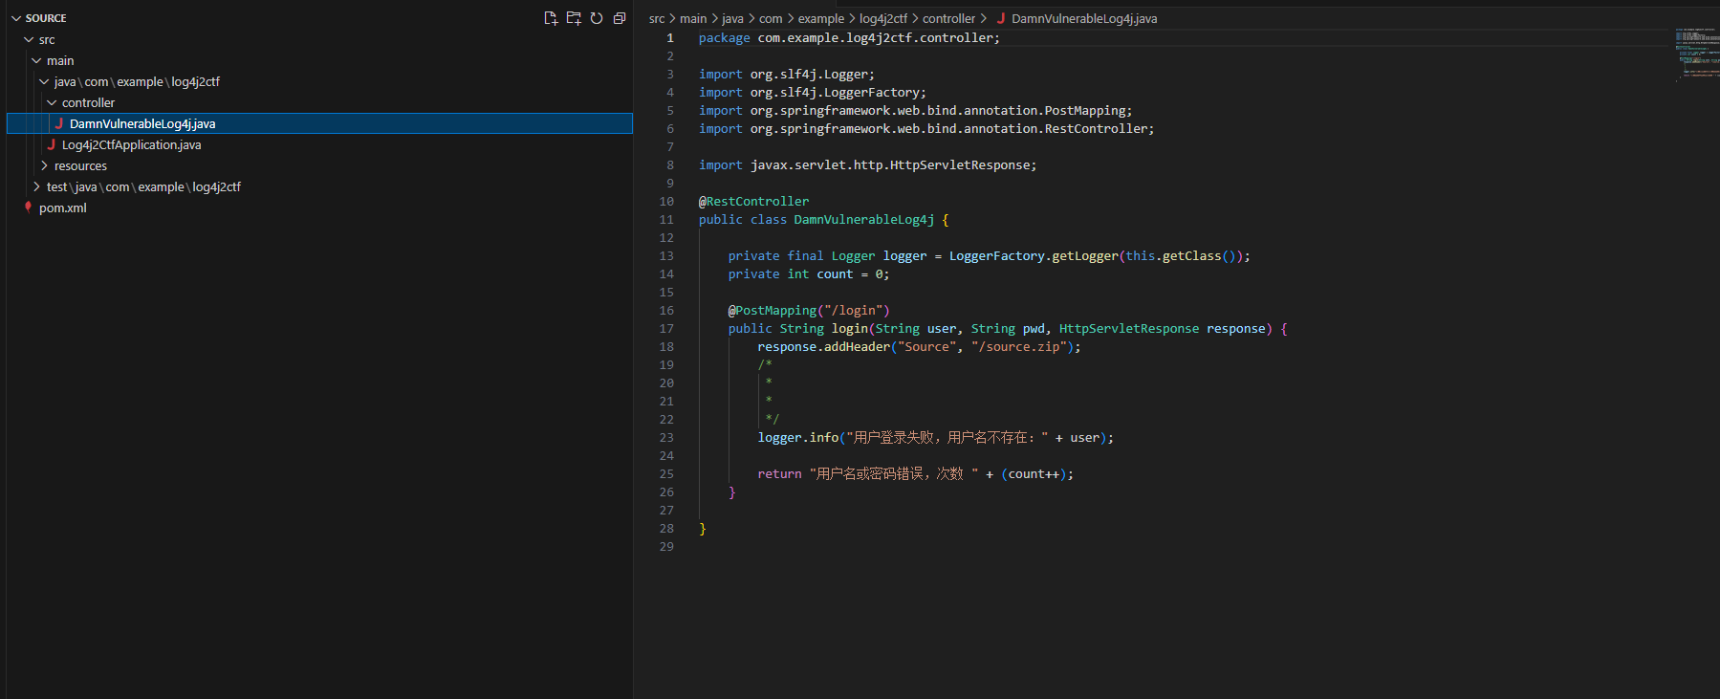Select log4j2ctf breadcrumb segment
The width and height of the screenshot is (1720, 699).
pyautogui.click(x=883, y=18)
